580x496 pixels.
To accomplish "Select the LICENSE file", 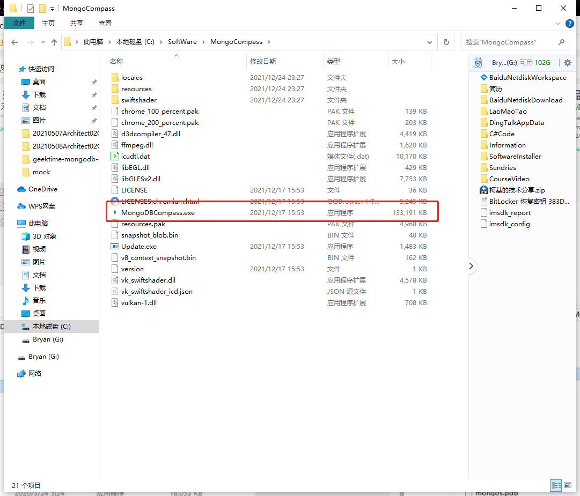I will [134, 190].
